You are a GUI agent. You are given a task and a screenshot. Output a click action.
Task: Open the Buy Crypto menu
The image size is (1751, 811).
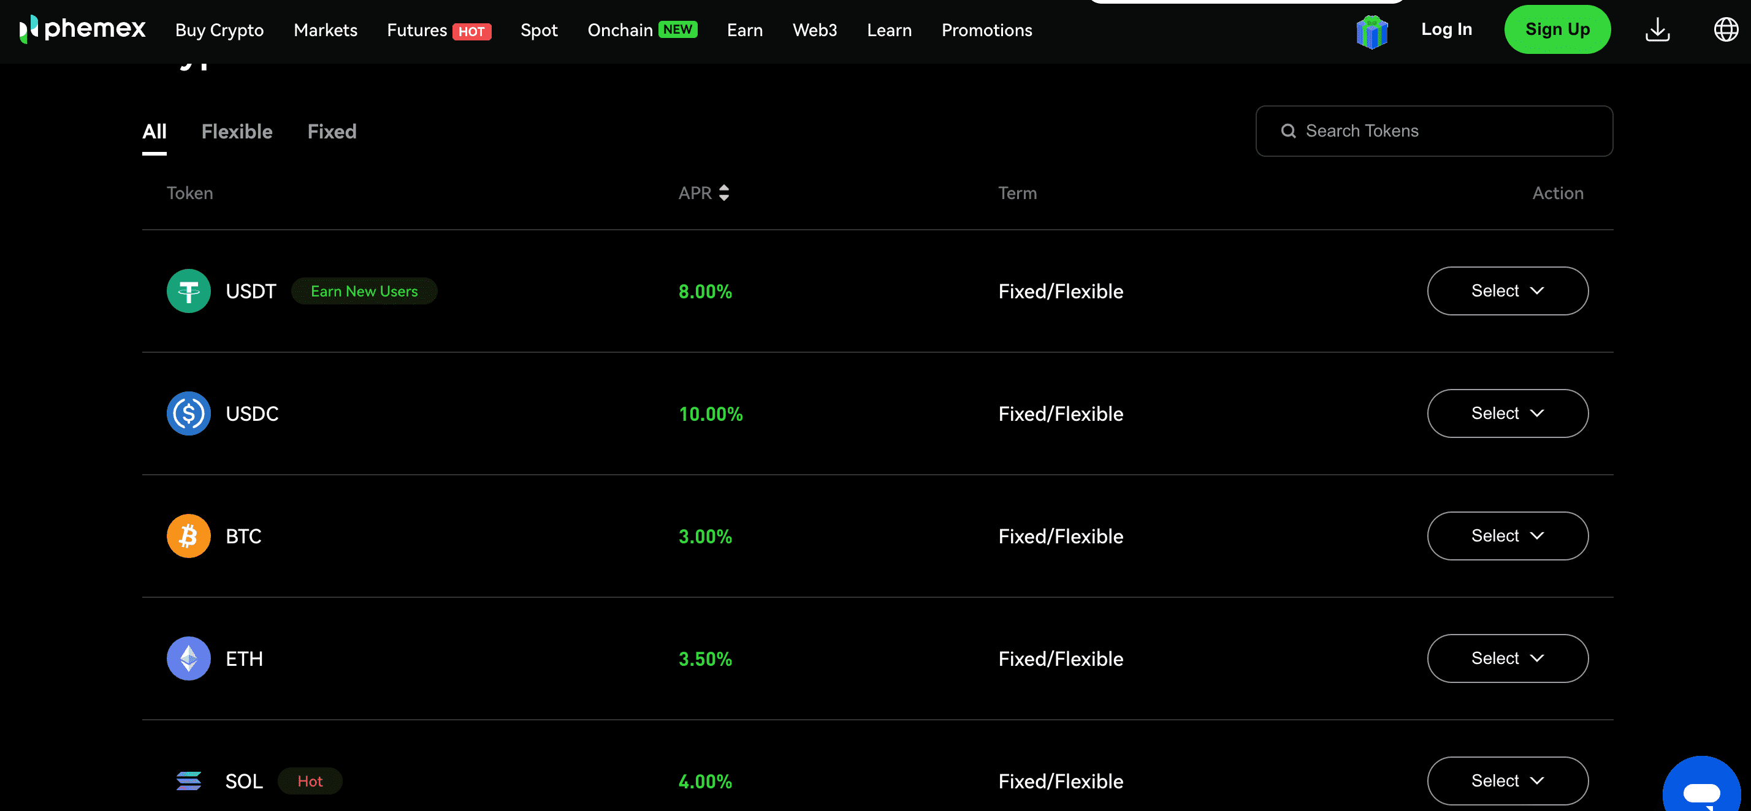[219, 30]
